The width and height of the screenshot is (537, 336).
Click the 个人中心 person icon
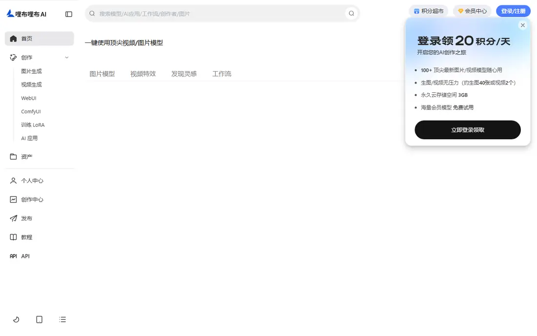(x=13, y=181)
